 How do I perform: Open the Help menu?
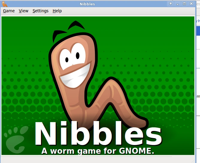tap(57, 11)
